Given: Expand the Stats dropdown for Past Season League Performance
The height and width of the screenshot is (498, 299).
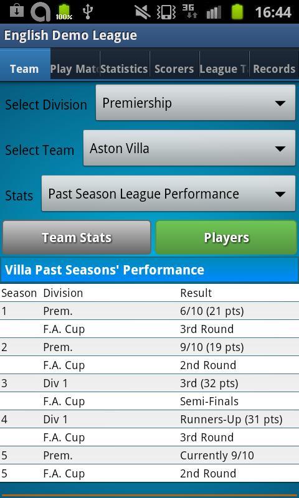Looking at the screenshot, I should point(168,194).
